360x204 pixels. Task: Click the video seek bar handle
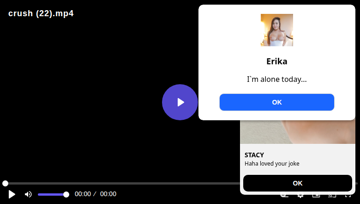coord(5,183)
